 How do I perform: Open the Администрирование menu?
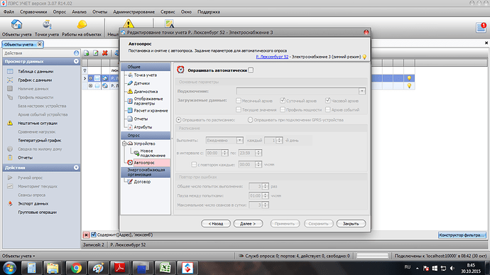(x=134, y=12)
